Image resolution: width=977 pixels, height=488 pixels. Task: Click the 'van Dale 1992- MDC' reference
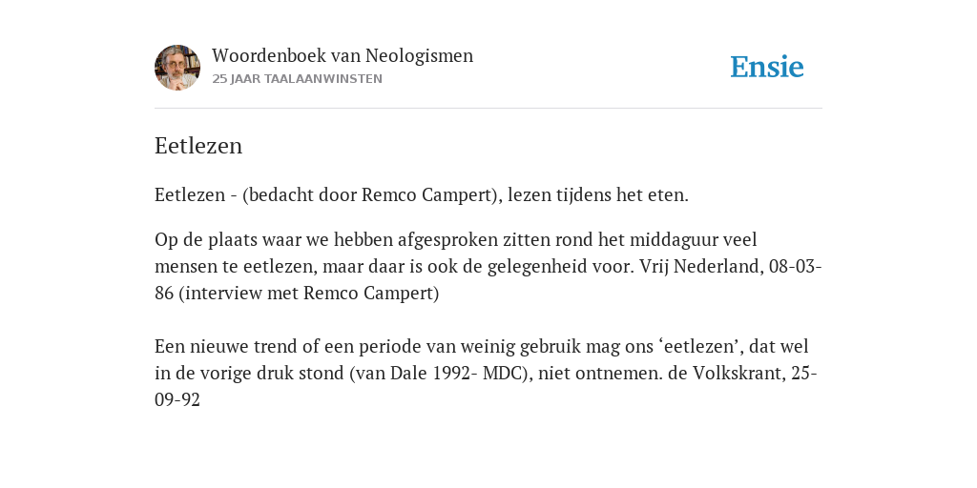coord(437,373)
